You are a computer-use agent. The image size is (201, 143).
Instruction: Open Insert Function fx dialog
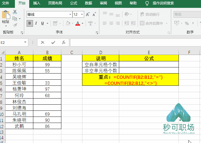pyautogui.click(x=64, y=42)
